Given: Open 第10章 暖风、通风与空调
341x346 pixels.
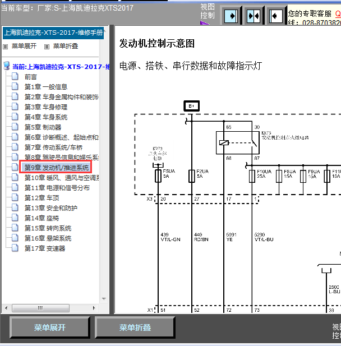Looking at the screenshot, I should tap(61, 178).
